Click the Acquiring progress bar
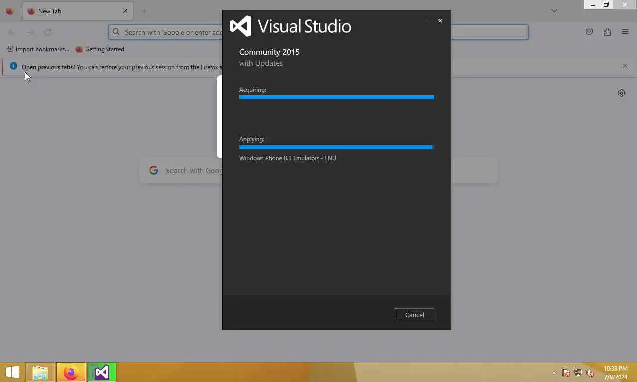The width and height of the screenshot is (637, 382). coord(337,97)
